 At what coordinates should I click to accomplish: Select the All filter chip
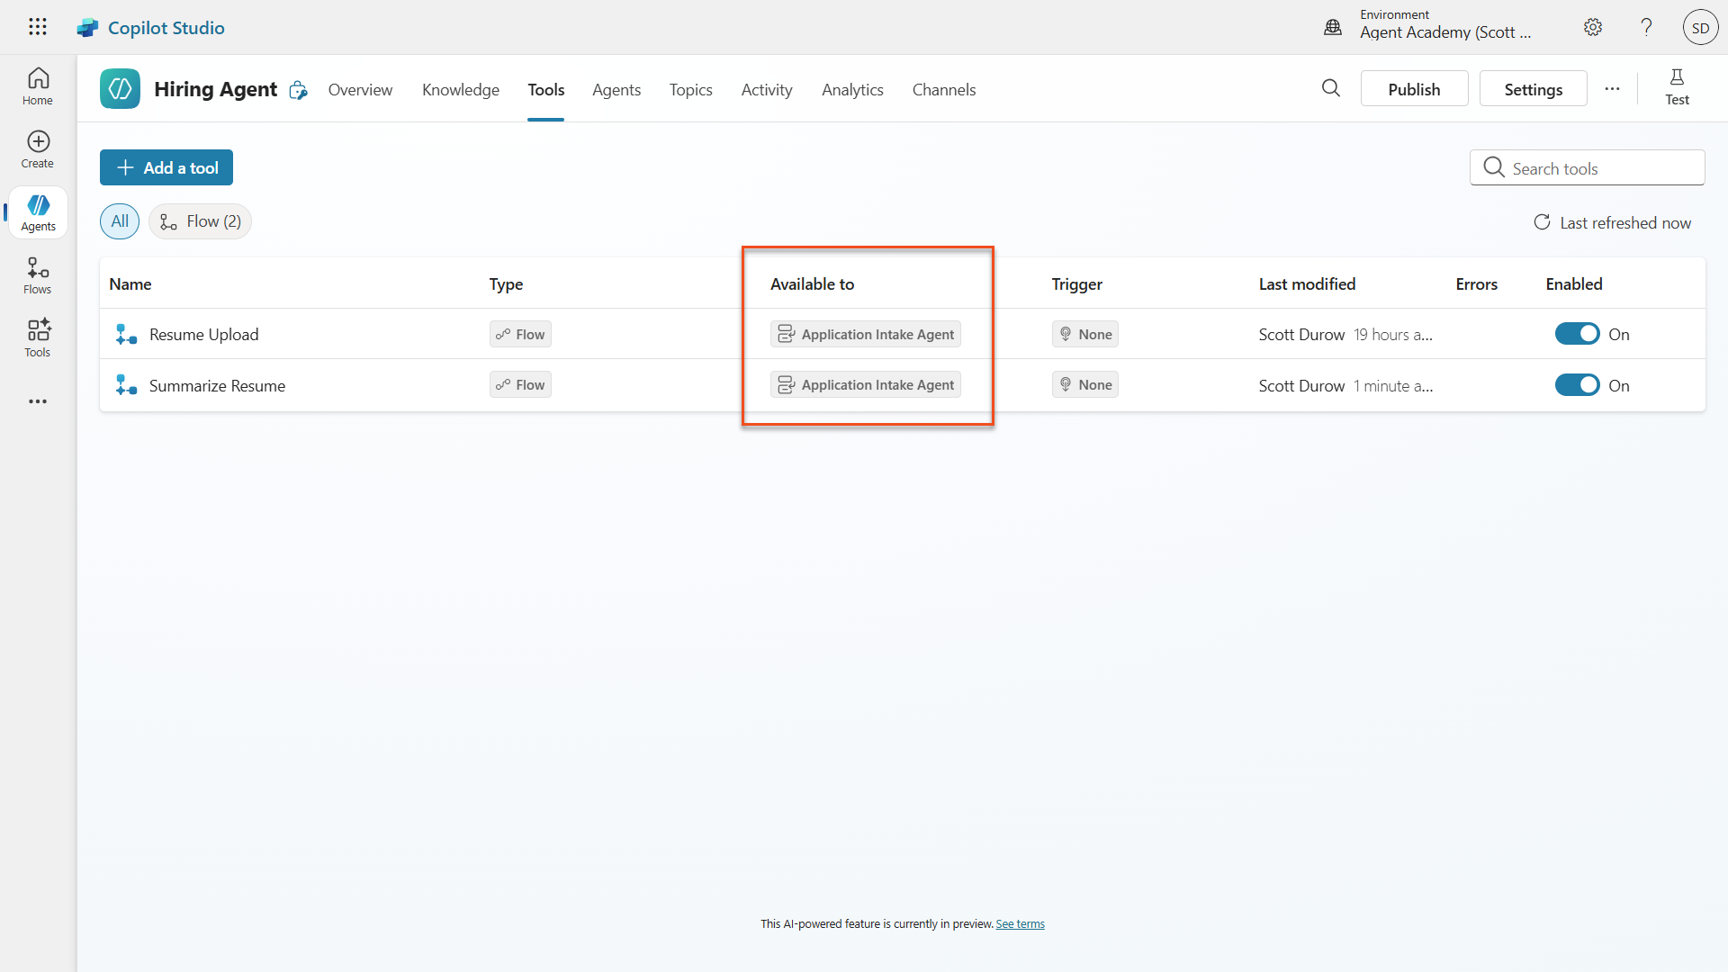coord(120,221)
